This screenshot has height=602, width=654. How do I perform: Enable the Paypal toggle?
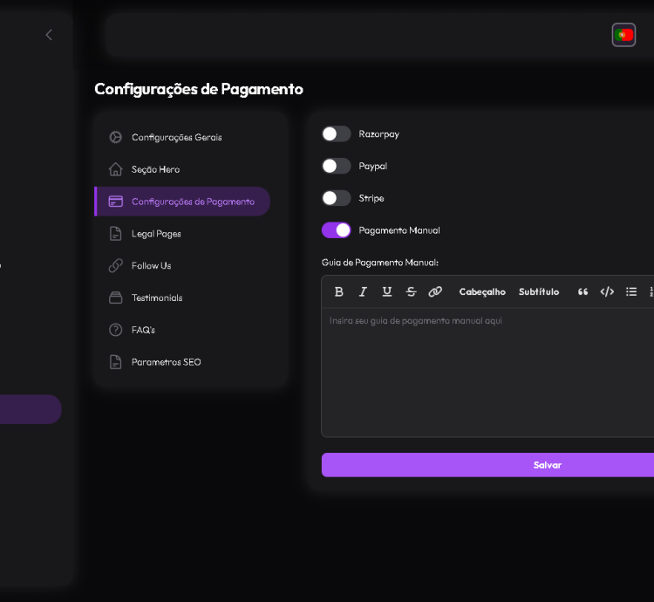pyautogui.click(x=337, y=166)
